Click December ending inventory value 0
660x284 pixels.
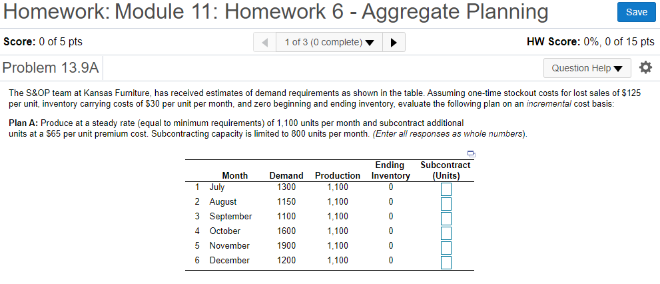click(391, 261)
